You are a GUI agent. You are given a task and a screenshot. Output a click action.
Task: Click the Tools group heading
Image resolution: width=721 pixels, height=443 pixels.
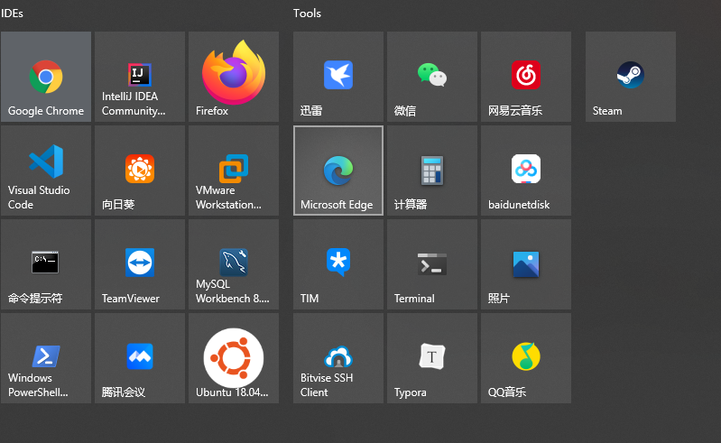(x=307, y=14)
